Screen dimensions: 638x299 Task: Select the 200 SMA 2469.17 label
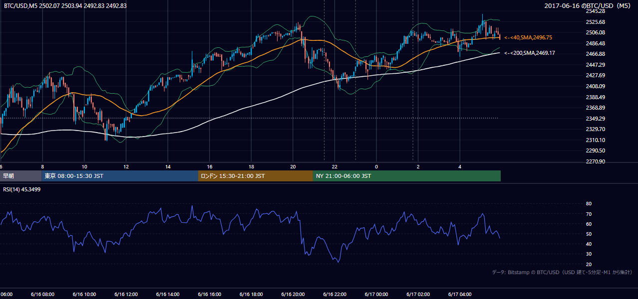[x=530, y=53]
